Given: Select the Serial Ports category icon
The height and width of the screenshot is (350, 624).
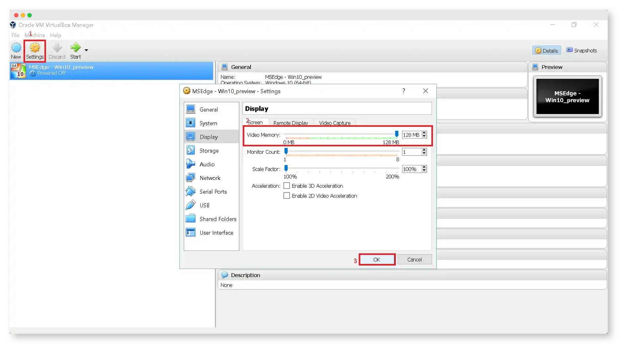Looking at the screenshot, I should [x=191, y=191].
